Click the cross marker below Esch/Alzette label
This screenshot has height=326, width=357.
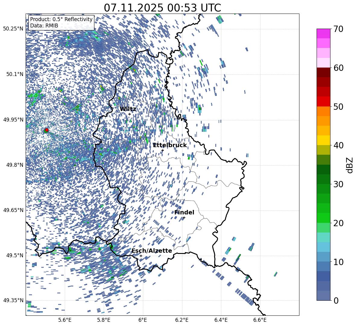coord(141,256)
